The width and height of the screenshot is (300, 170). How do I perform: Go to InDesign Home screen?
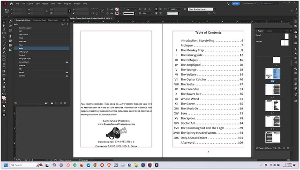(x=11, y=4)
